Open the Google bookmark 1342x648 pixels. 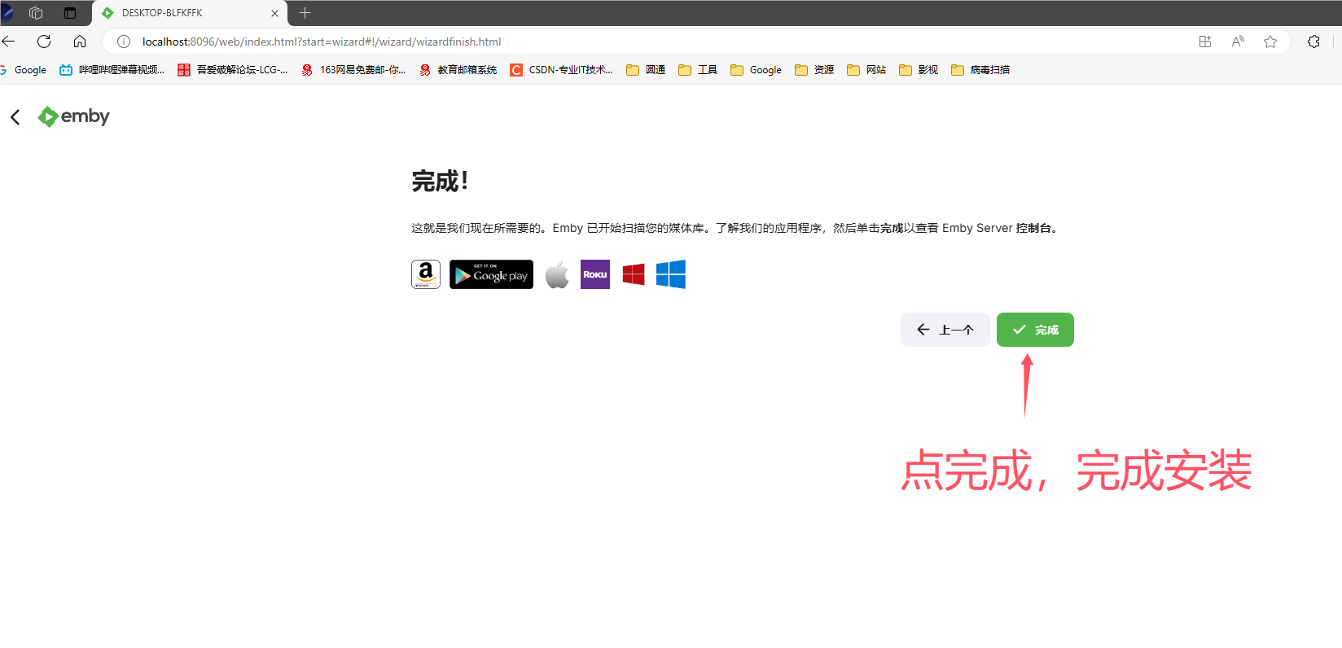[x=24, y=70]
